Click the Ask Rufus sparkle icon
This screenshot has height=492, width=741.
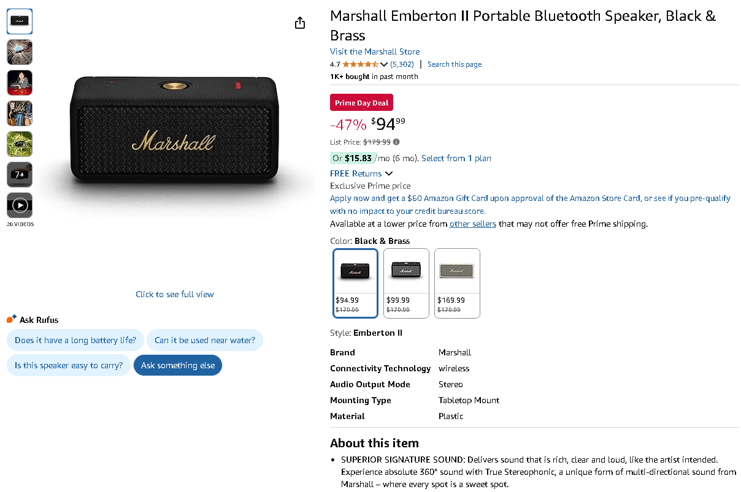pos(12,319)
